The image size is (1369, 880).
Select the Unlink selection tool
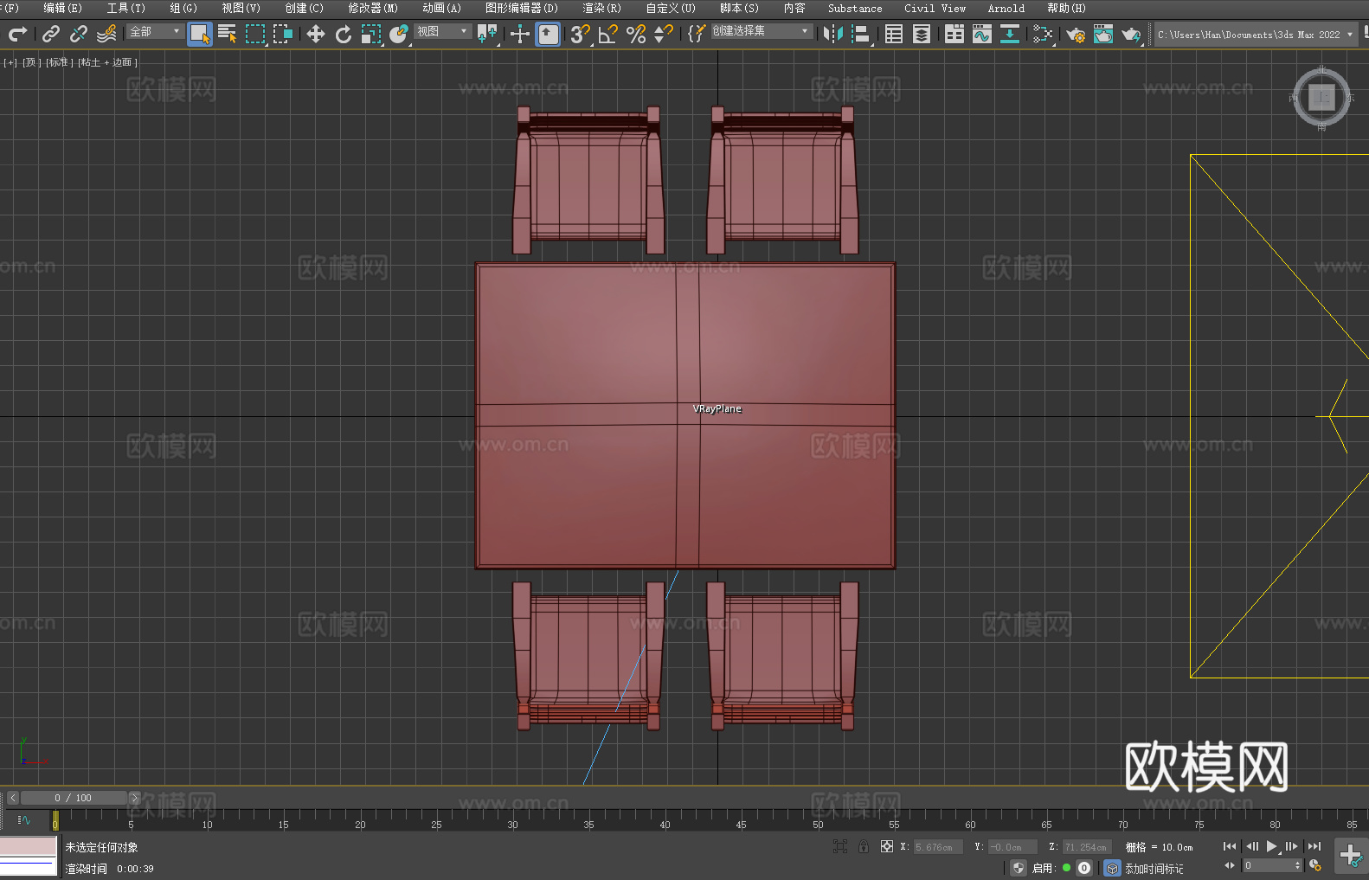[x=79, y=34]
